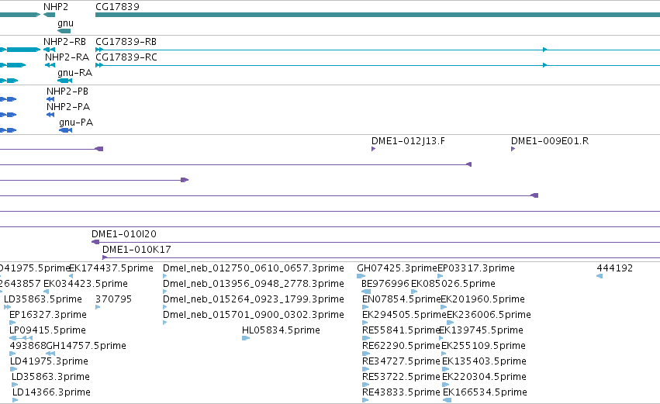Select EST EP03317.3prime

476,268
